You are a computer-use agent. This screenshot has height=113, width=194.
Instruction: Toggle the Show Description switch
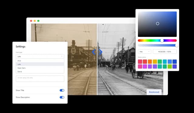click(62, 97)
